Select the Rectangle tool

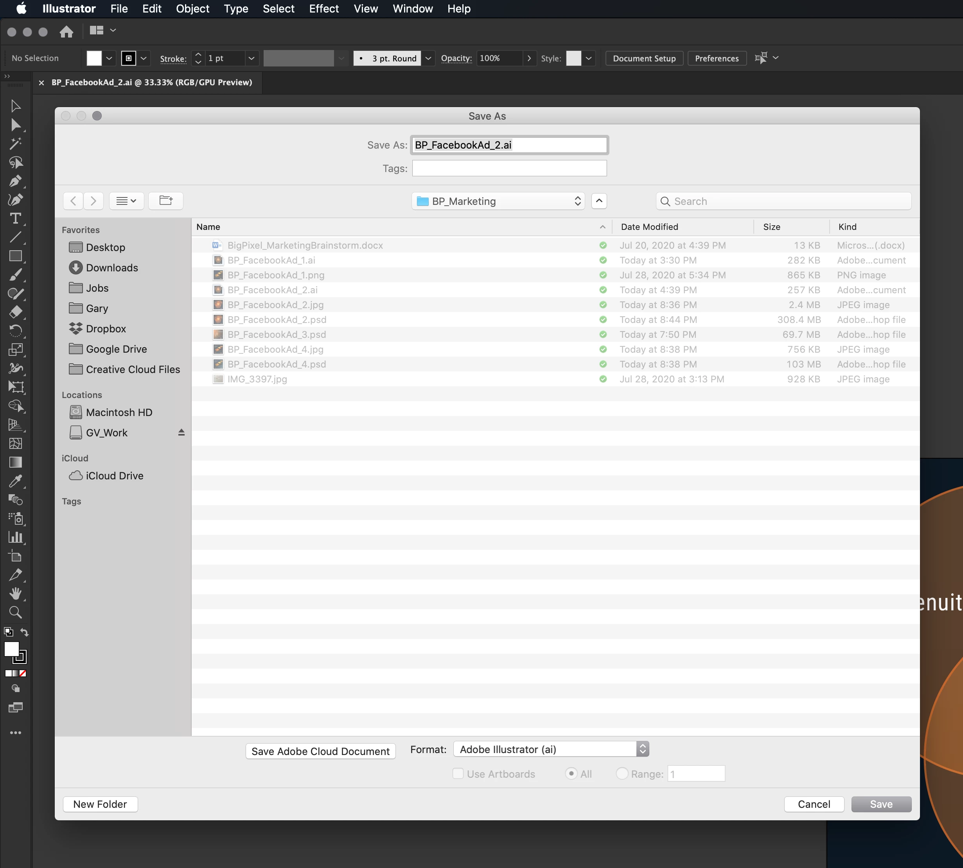[x=15, y=256]
